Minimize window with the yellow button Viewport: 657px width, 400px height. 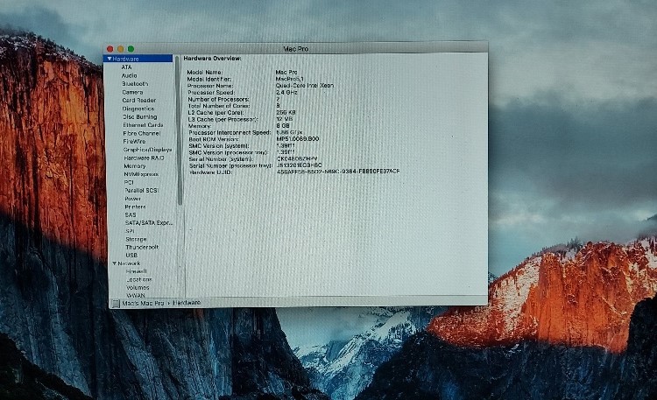click(x=120, y=49)
